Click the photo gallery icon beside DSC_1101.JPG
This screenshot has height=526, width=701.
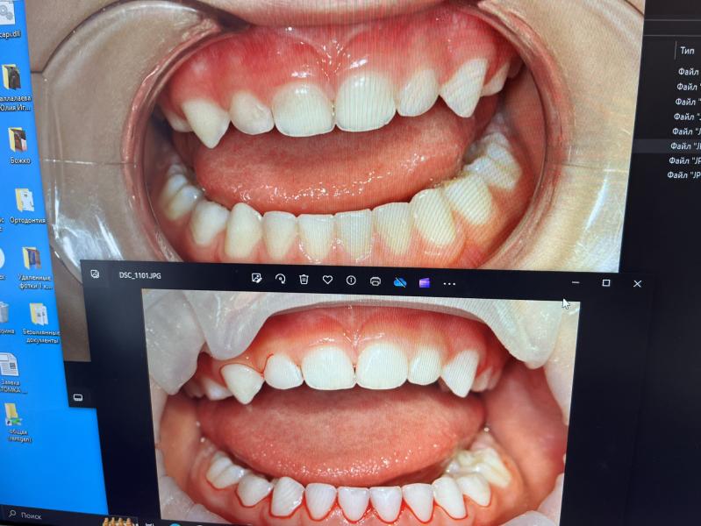pos(95,274)
